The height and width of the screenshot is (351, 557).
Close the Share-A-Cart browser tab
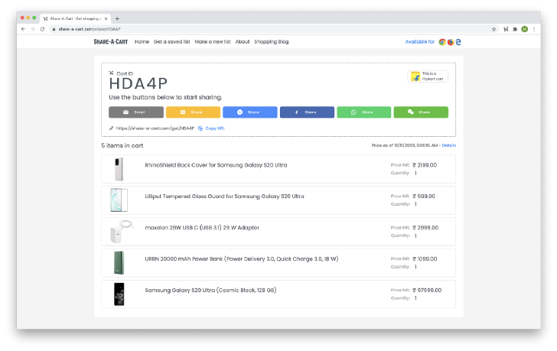click(x=106, y=18)
